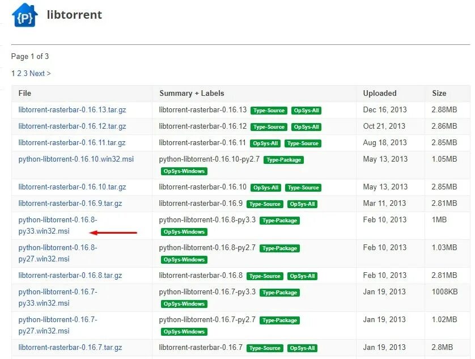Click the OpSys-Windows label under 0.16.10-py2.7
The height and width of the screenshot is (359, 475).
(x=184, y=171)
